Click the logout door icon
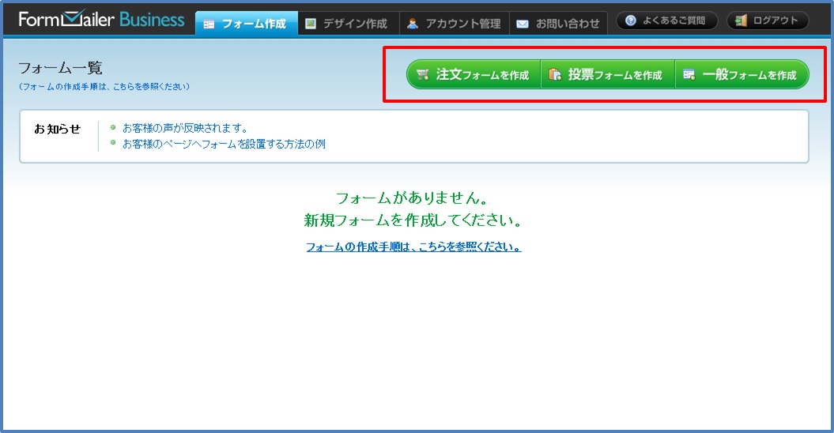Screen dimensions: 834x433 741,21
